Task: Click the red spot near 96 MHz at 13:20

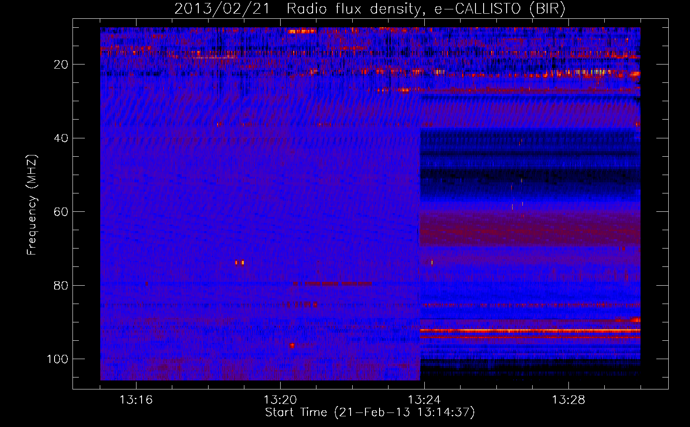Action: tap(292, 345)
